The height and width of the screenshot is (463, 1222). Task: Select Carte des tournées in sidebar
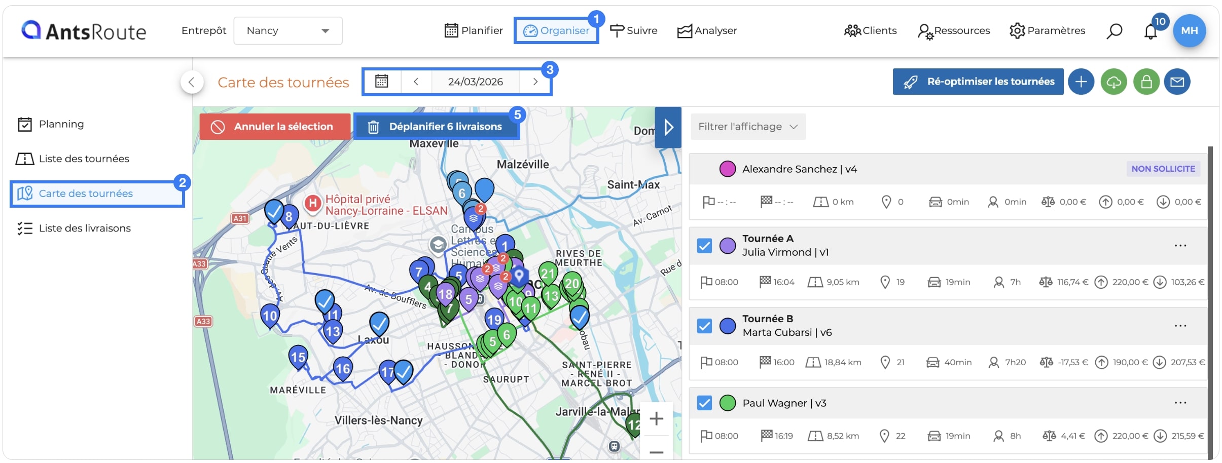click(x=97, y=194)
